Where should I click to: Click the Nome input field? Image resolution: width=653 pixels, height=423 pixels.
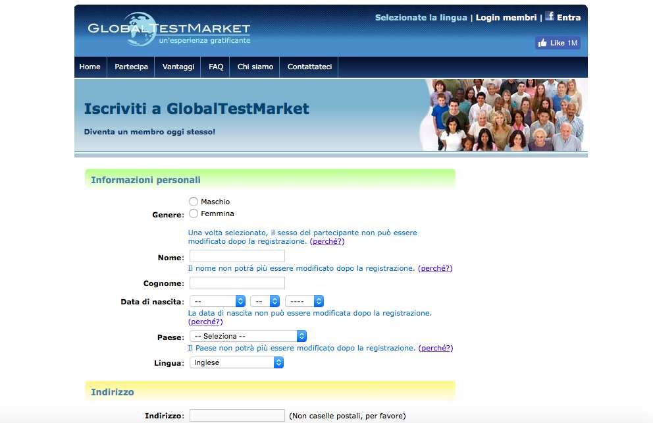coord(237,256)
